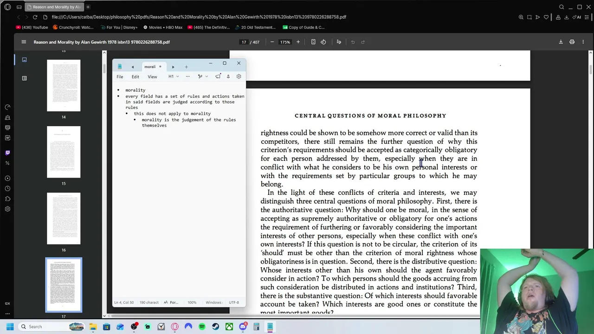Open Windows Start menu

click(10, 327)
